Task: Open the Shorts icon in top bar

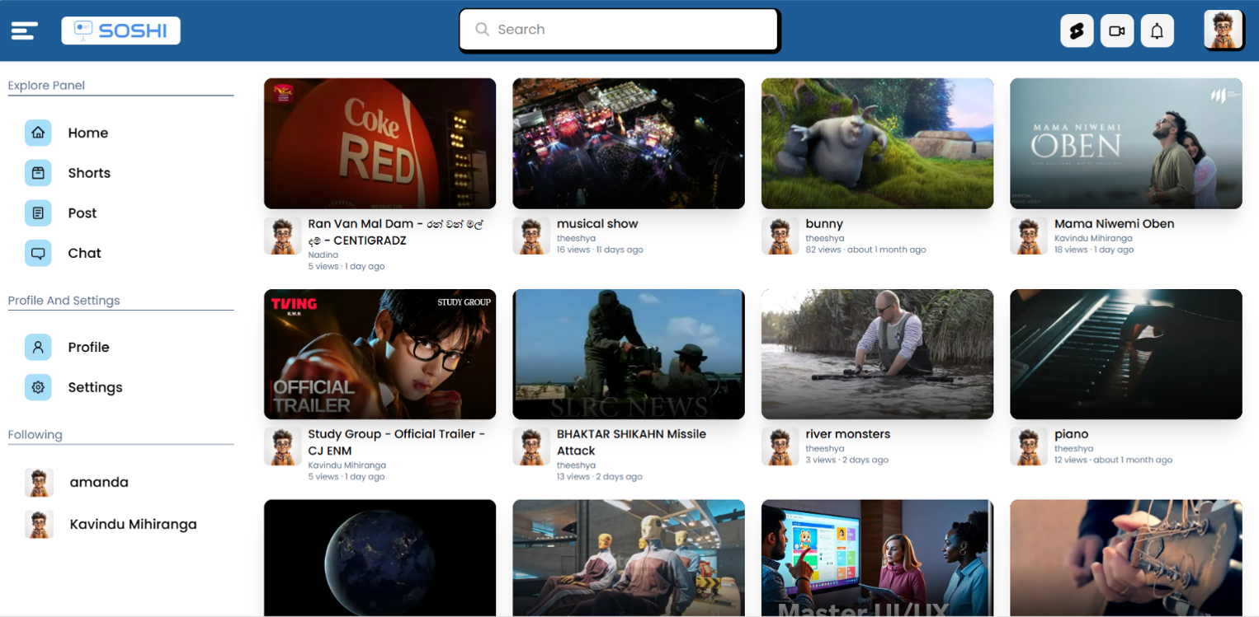Action: pyautogui.click(x=1076, y=30)
